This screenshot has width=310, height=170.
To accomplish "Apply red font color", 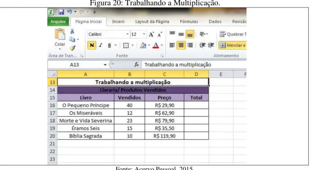I will [156, 45].
